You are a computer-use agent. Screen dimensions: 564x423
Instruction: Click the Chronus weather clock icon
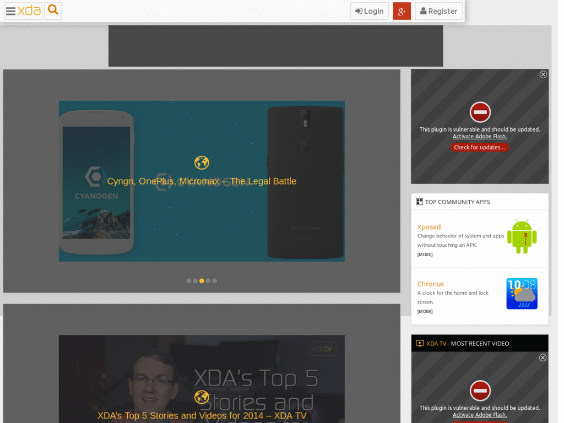point(522,294)
